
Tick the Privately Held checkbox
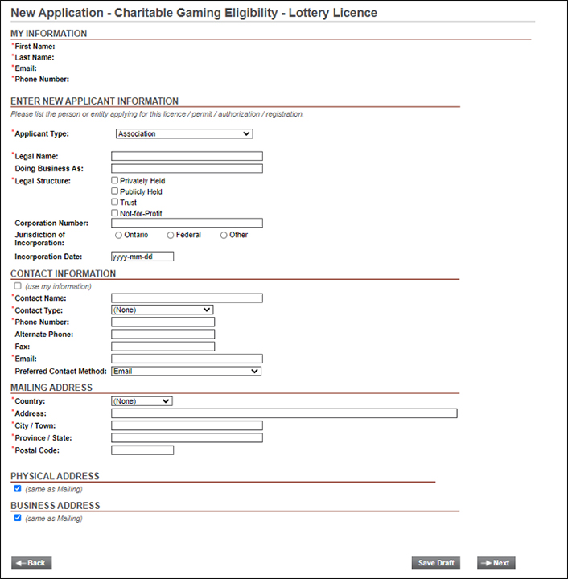pos(115,180)
